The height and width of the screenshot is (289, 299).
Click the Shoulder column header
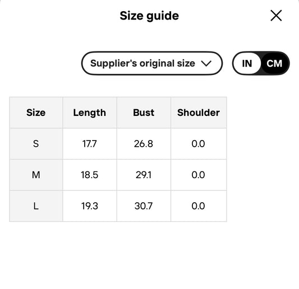coord(199,113)
